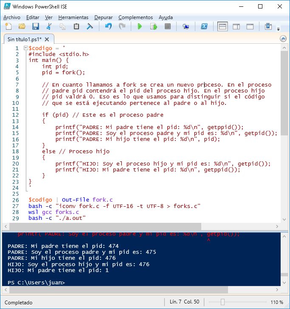Open the Complementos menu
The height and width of the screenshot is (309, 290).
135,17
